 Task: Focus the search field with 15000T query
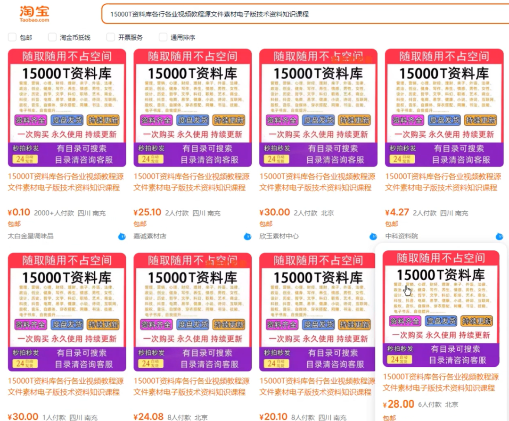click(305, 14)
